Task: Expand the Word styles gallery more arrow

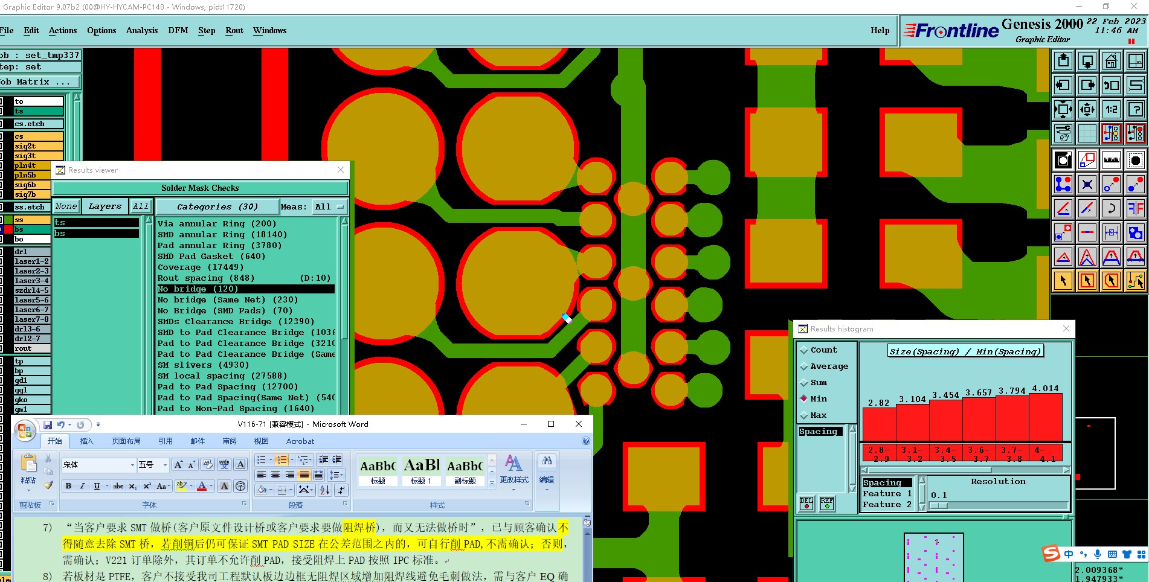Action: pos(492,482)
